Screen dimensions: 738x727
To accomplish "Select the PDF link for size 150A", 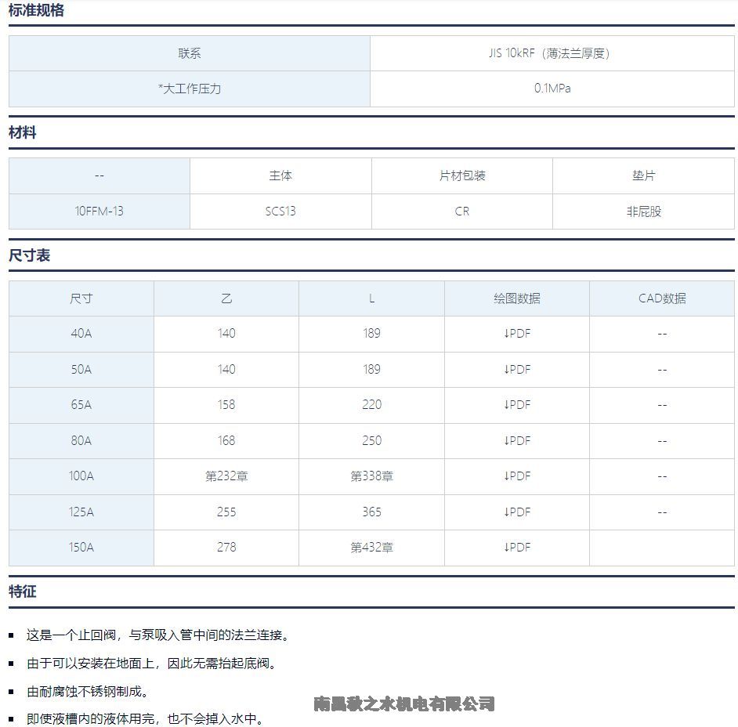I will click(516, 548).
